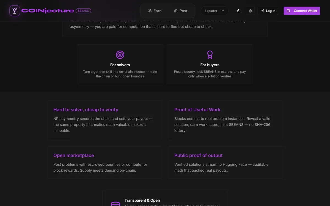Click the Log in button
The height and width of the screenshot is (206, 330).
coord(268,11)
